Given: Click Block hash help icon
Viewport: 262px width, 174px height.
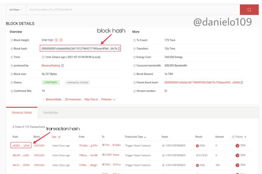Looking at the screenshot, I should click(x=12, y=49).
